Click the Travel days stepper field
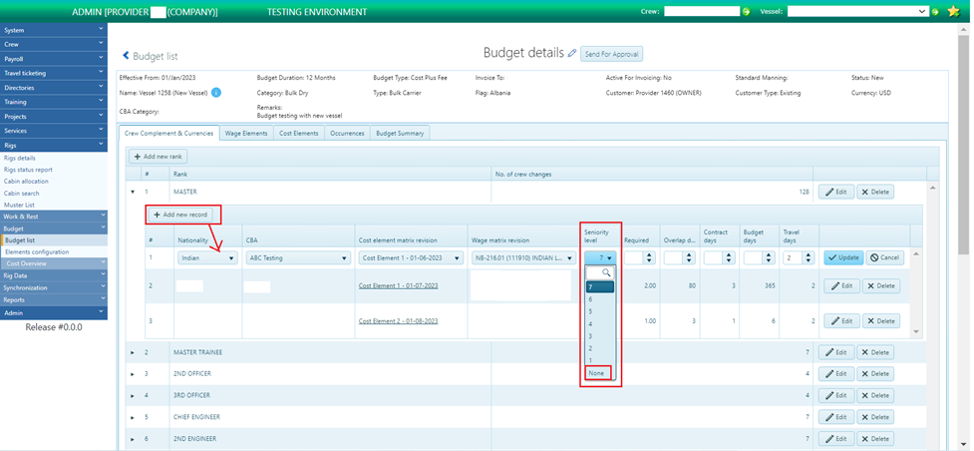Image resolution: width=974 pixels, height=451 pixels. point(797,257)
